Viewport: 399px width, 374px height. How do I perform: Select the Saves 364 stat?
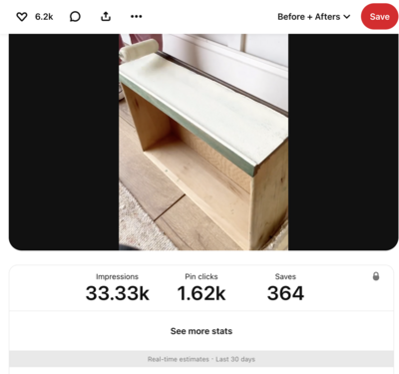(x=285, y=288)
